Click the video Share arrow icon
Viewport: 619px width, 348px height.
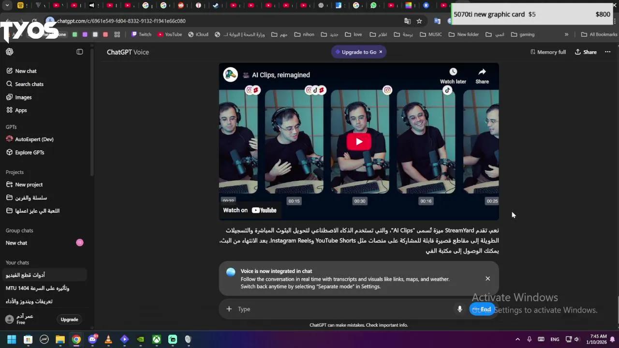pyautogui.click(x=482, y=72)
